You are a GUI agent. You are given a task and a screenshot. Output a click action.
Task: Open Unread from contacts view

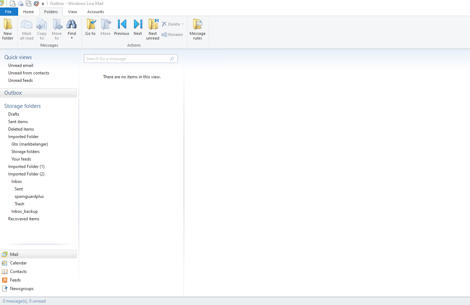click(x=29, y=73)
